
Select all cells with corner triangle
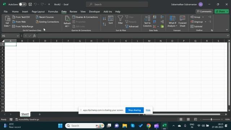(x=3, y=41)
